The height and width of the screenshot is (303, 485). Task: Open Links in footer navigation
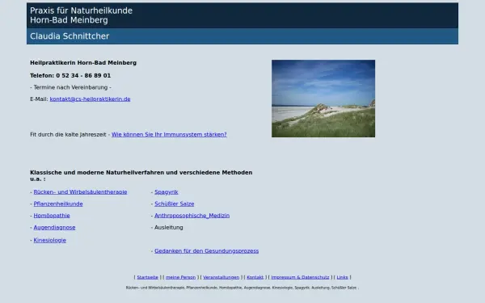(342, 277)
